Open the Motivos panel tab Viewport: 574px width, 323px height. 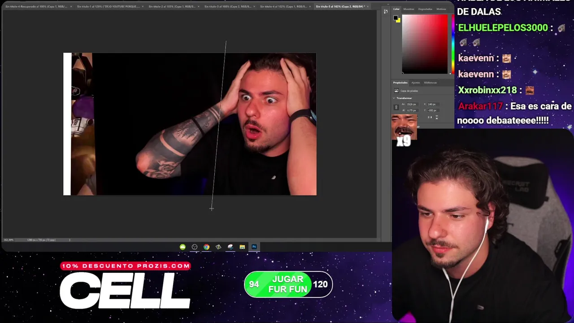441,9
